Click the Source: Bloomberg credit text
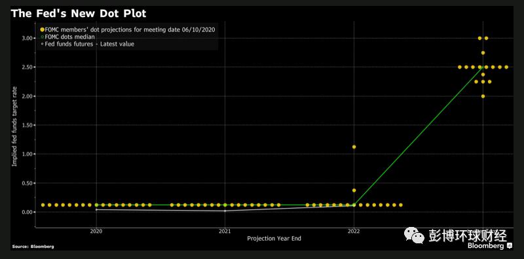Viewport: 524px width, 259px height. click(33, 247)
